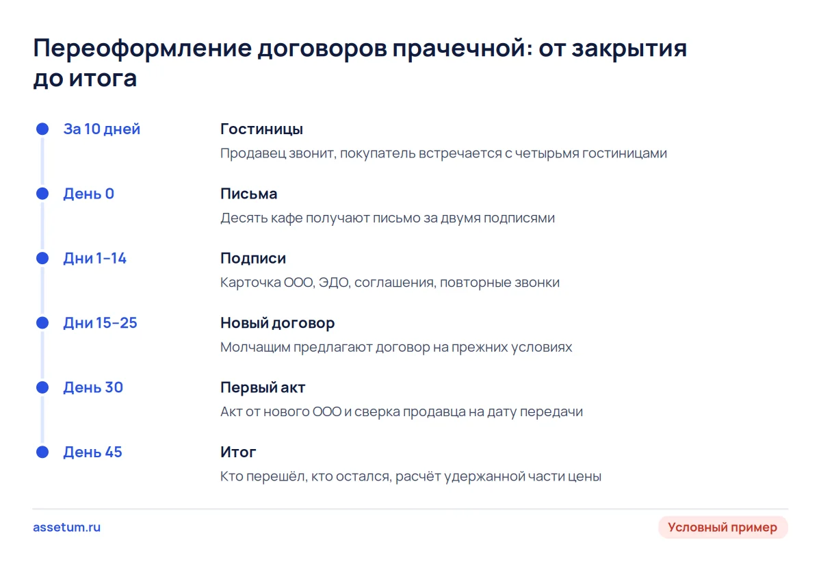This screenshot has height=562, width=821.
Task: Select the 'День 0' date label
Action: point(89,194)
